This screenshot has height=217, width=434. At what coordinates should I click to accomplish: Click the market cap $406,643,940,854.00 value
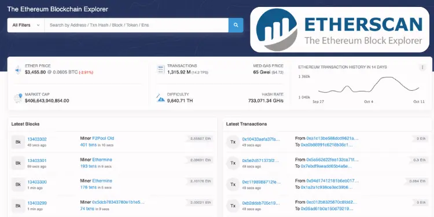point(47,101)
